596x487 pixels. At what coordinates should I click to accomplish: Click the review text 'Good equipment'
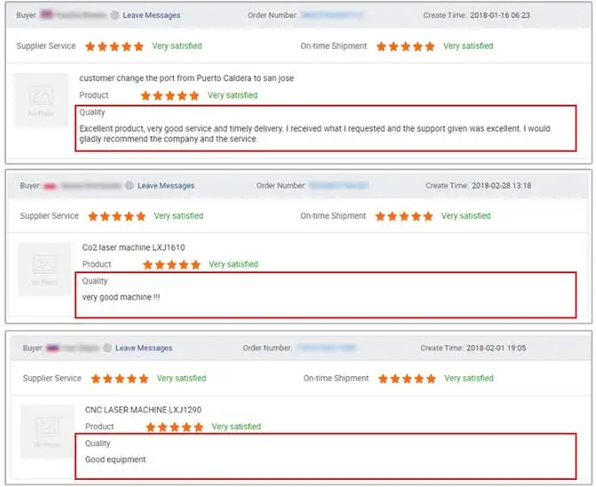point(115,460)
